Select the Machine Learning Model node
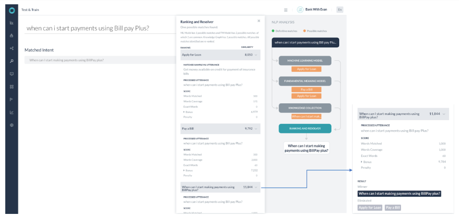The height and width of the screenshot is (223, 459). point(305,61)
